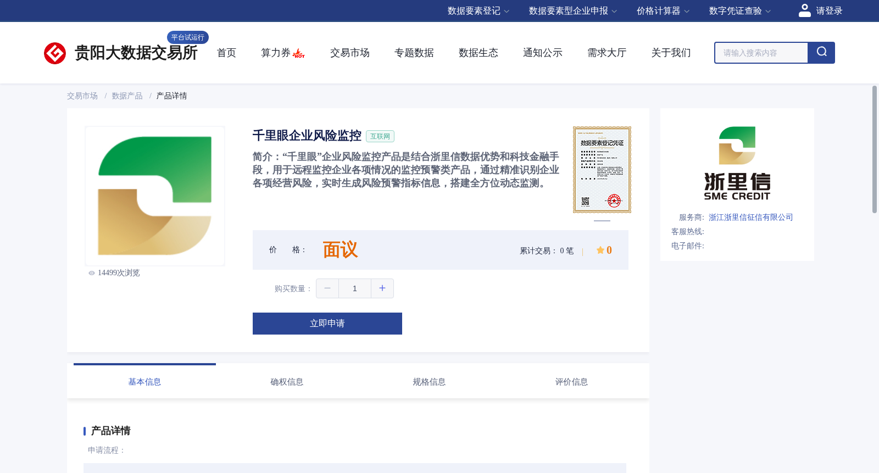The height and width of the screenshot is (473, 879).
Task: Expand the 价格计算器 dropdown
Action: tap(663, 11)
